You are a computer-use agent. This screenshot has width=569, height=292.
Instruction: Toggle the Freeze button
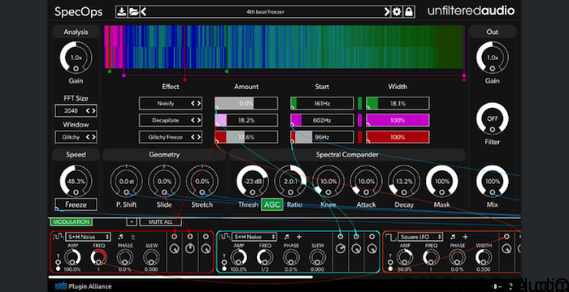click(76, 204)
